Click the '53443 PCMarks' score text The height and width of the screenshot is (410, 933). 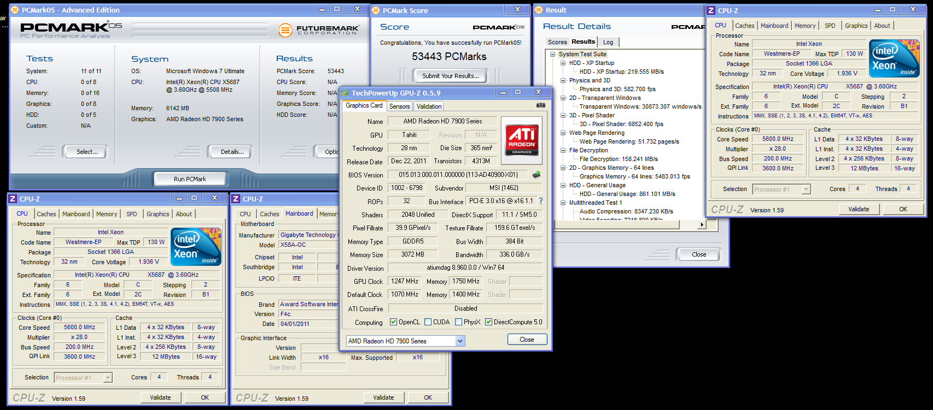449,56
